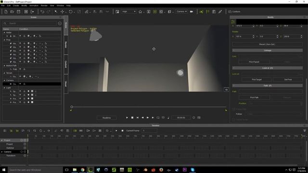Open the Edit menu

(9, 6)
